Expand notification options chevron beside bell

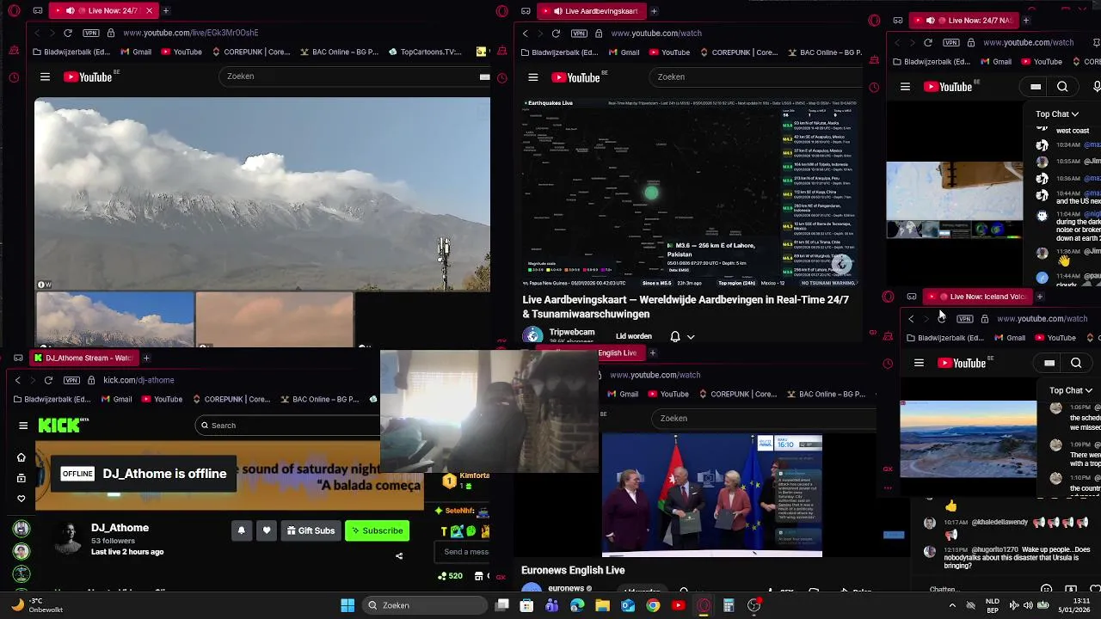pos(690,337)
